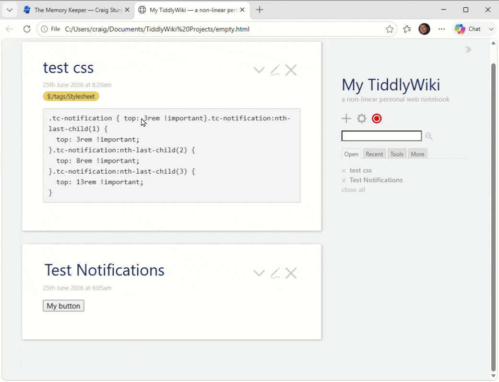Click the close all link
The width and height of the screenshot is (499, 382).
pos(353,190)
